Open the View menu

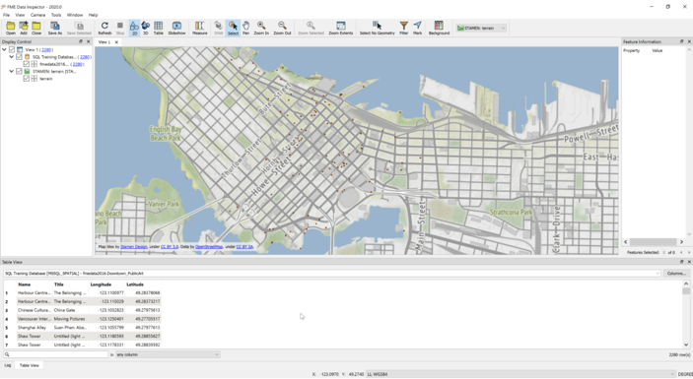coord(20,15)
